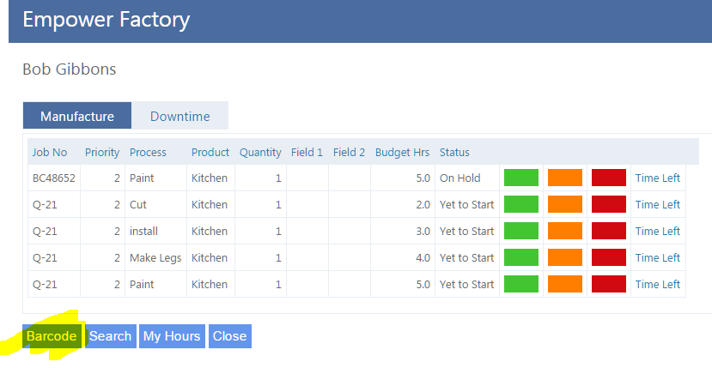
Task: Open Time Left link for BC48652
Action: click(x=657, y=178)
